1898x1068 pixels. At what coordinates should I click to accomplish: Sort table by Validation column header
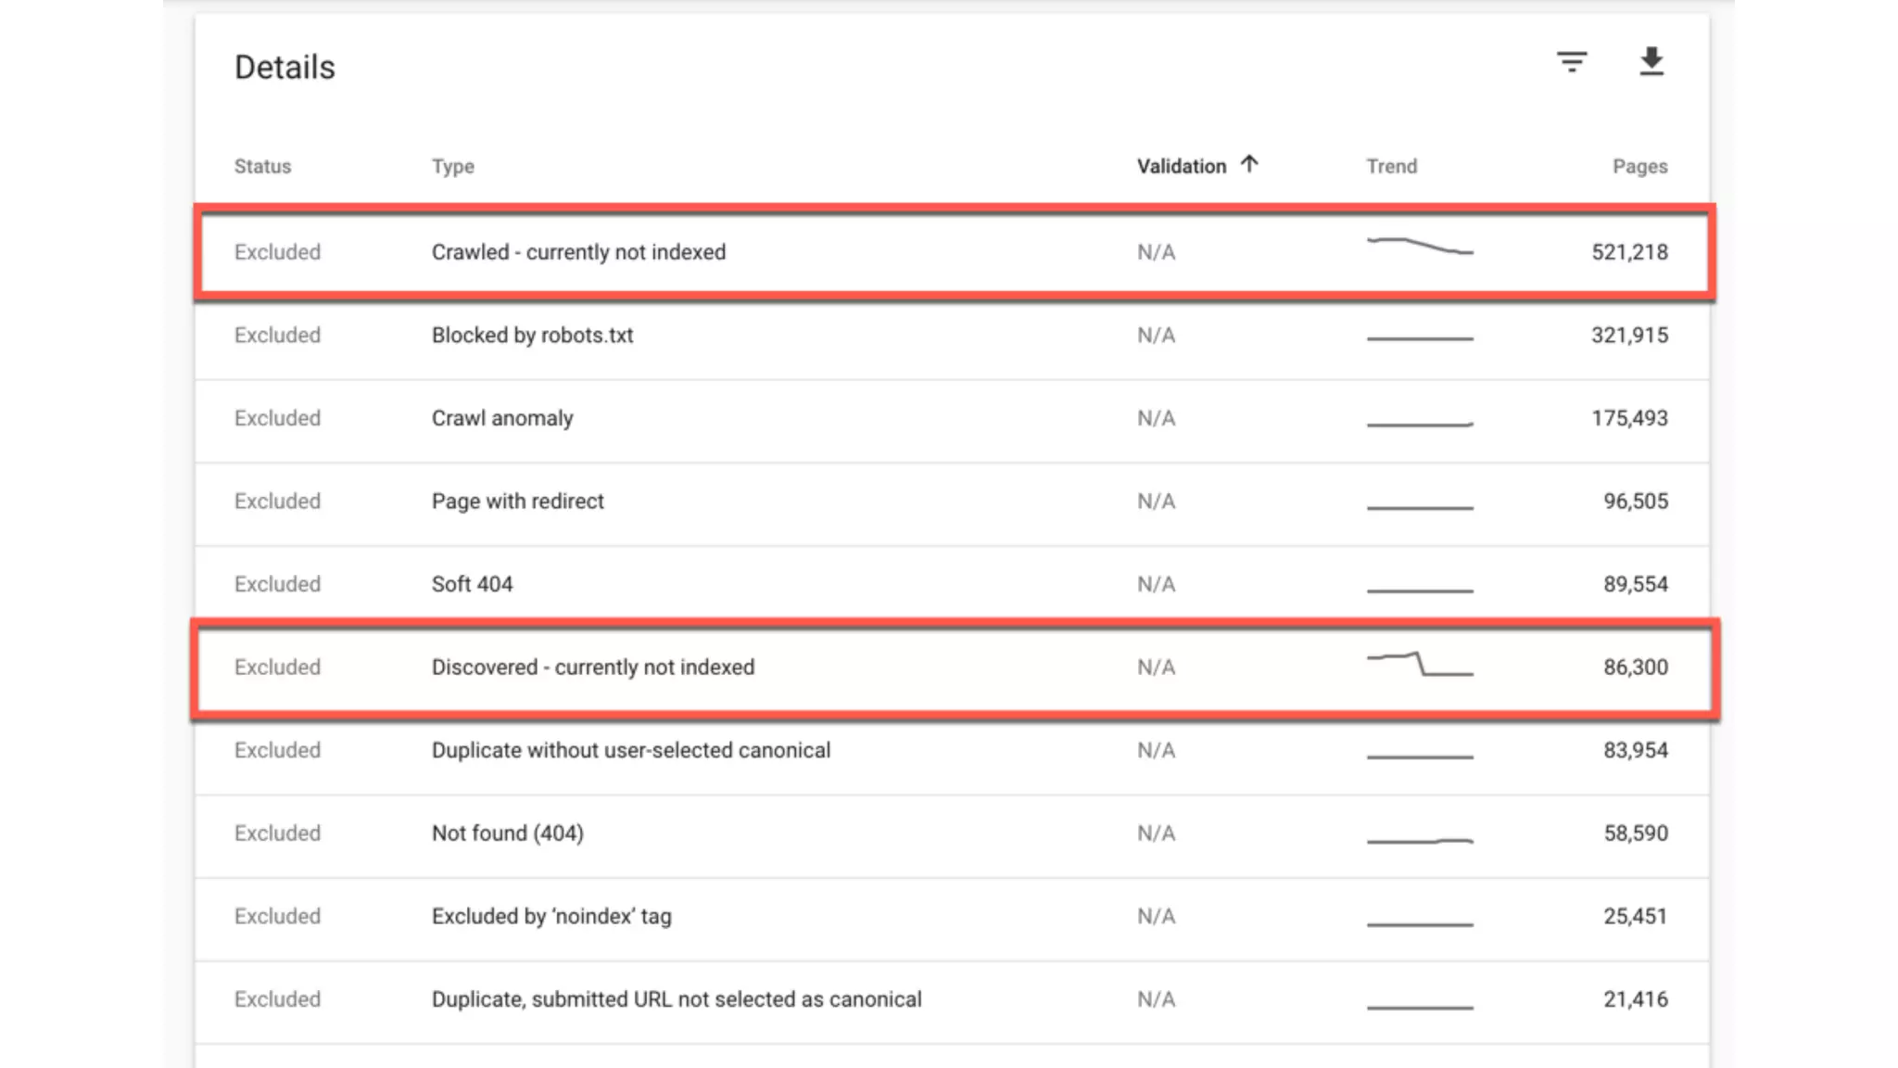point(1181,166)
